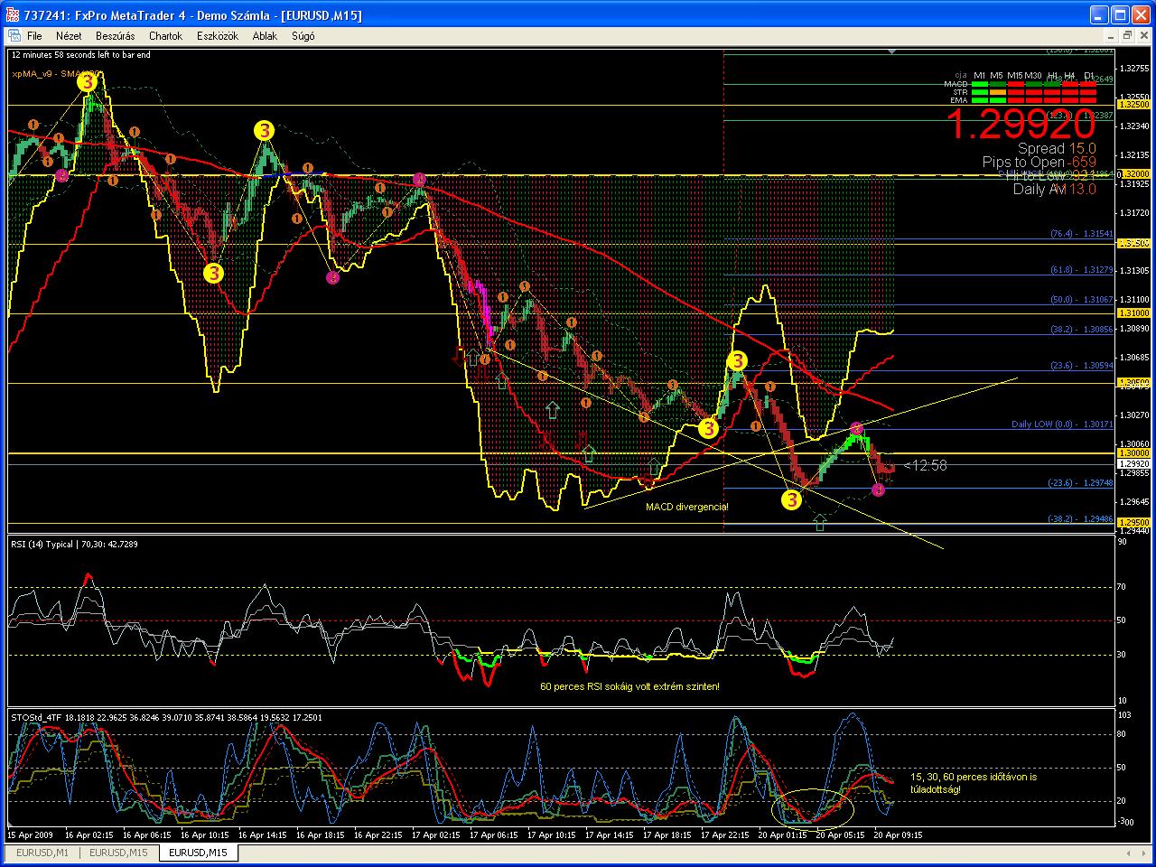Viewport: 1156px width, 867px height.
Task: Click the yellow 1.29500 price axis tag
Action: click(x=1133, y=522)
